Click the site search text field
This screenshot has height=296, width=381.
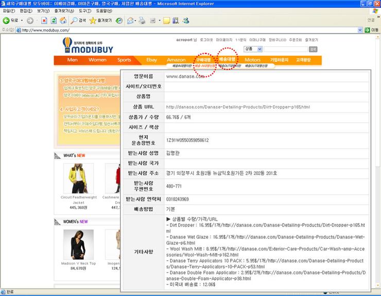pos(286,49)
